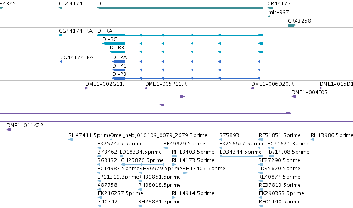353x208 pixels.
Task: Click the LD34344.5prime EST label
Action: (x=241, y=152)
